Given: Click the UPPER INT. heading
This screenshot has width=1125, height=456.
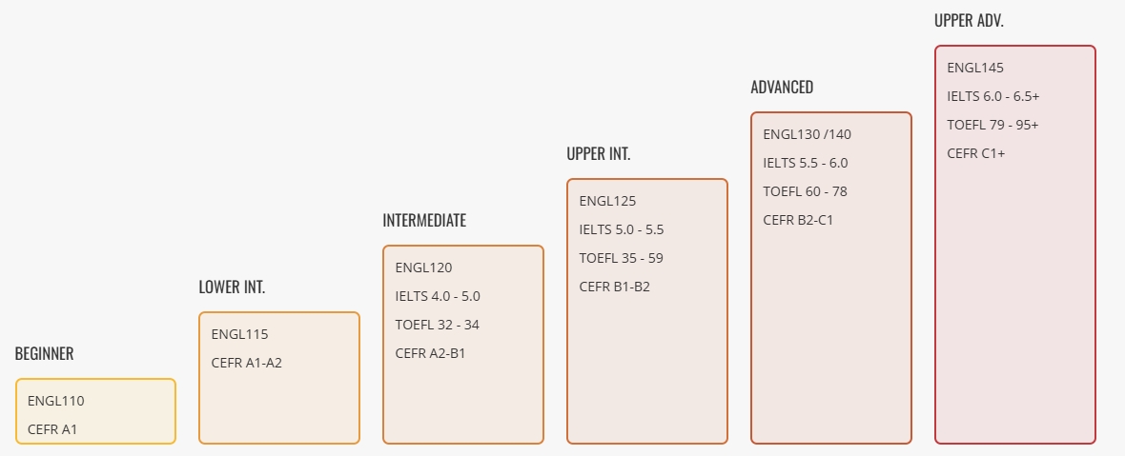Looking at the screenshot, I should tap(599, 154).
